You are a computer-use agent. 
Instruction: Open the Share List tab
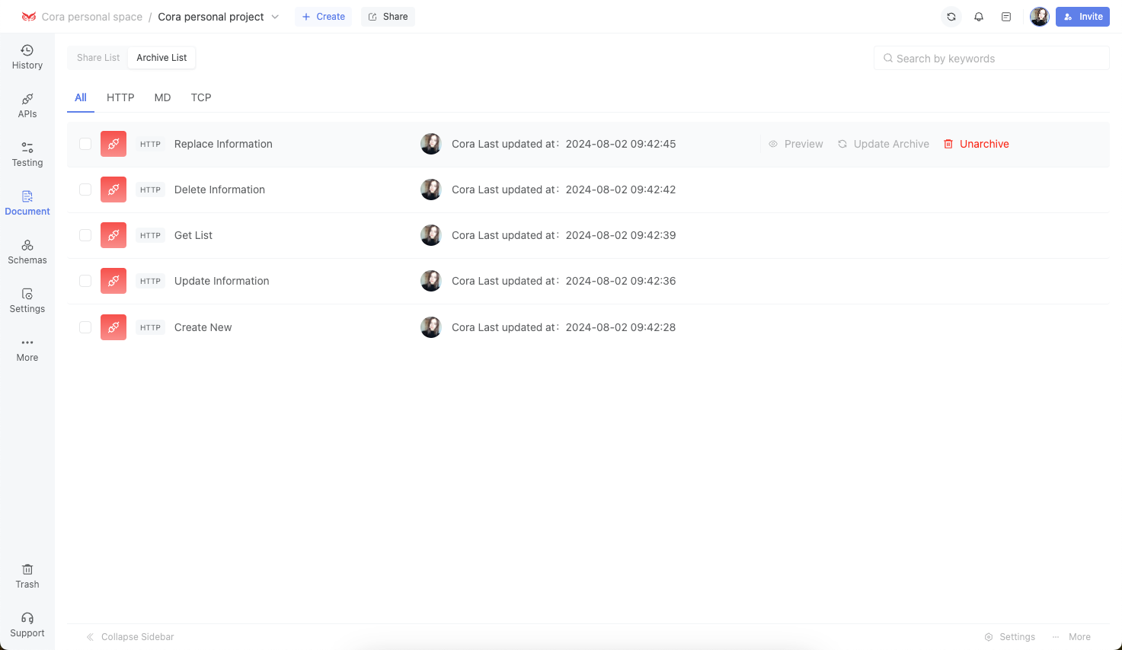[x=98, y=58]
